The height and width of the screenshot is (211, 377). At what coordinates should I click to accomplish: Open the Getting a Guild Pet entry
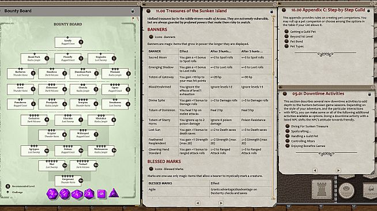coord(303,32)
